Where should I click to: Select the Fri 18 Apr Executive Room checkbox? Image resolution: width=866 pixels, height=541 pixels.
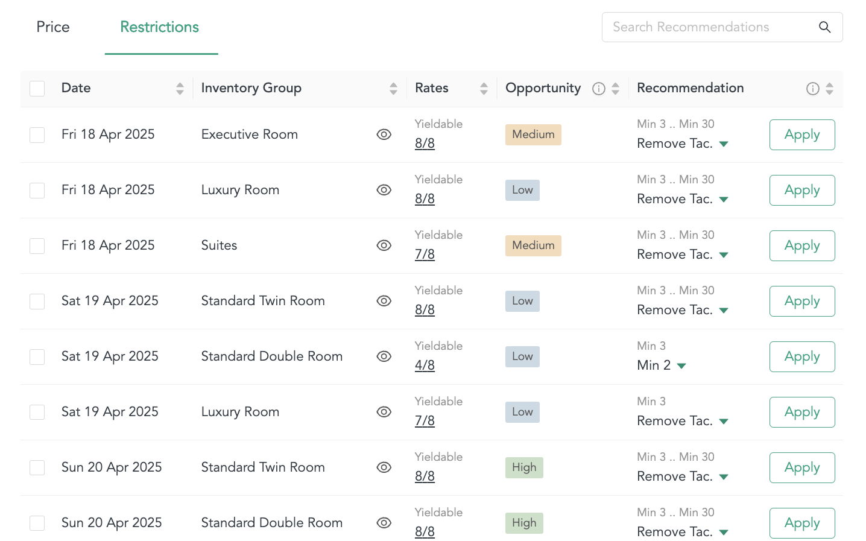pyautogui.click(x=37, y=135)
